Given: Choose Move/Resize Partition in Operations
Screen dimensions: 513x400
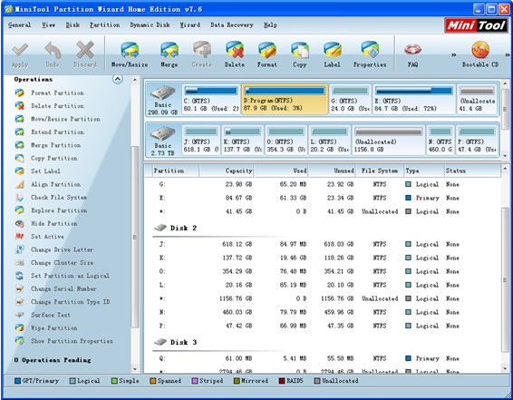Looking at the screenshot, I should point(58,119).
